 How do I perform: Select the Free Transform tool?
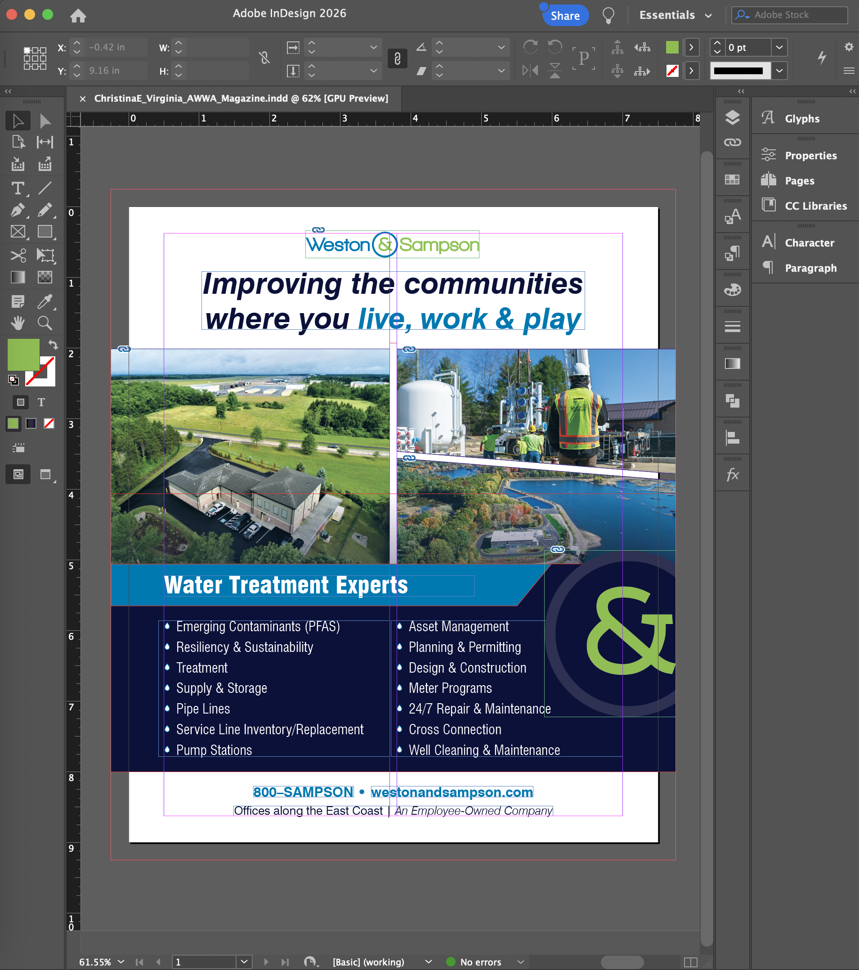(x=45, y=255)
